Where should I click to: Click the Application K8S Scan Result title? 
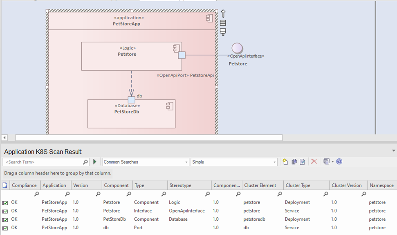point(43,152)
